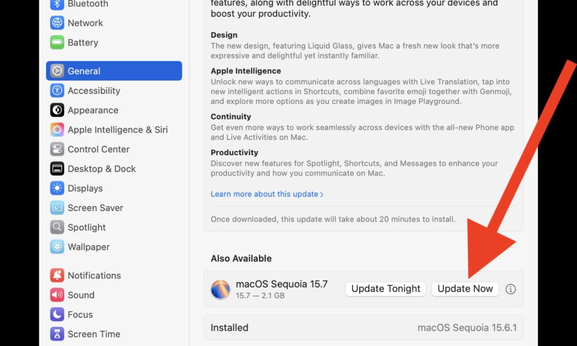Select the Battery icon in sidebar

tap(57, 43)
